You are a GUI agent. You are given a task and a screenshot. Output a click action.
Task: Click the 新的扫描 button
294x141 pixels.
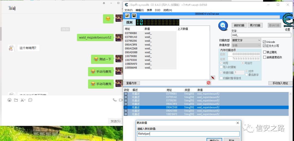click(239, 25)
